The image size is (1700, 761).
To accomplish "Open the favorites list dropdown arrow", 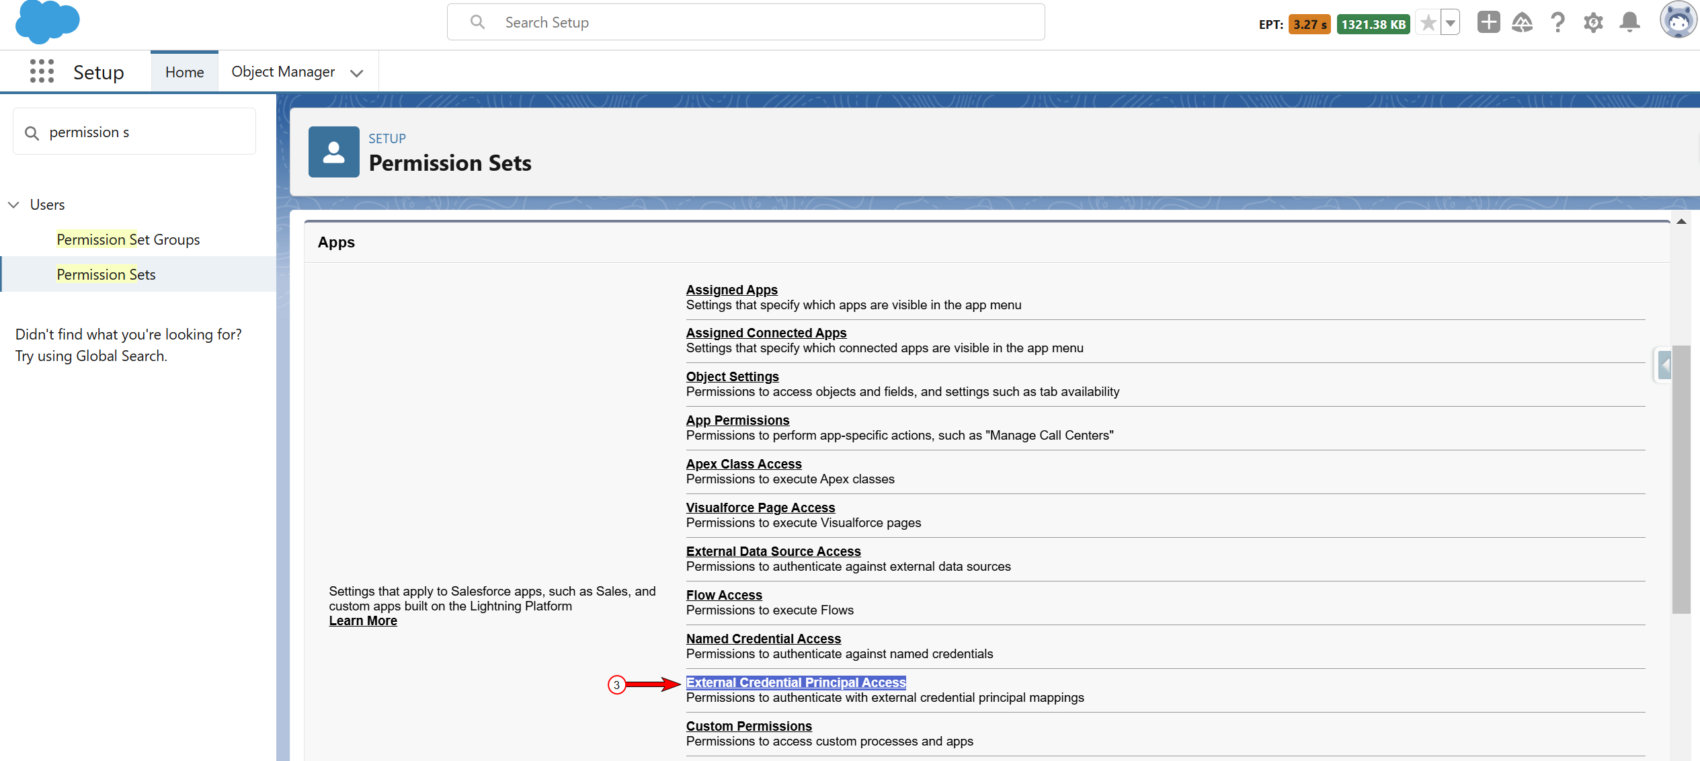I will (1451, 24).
